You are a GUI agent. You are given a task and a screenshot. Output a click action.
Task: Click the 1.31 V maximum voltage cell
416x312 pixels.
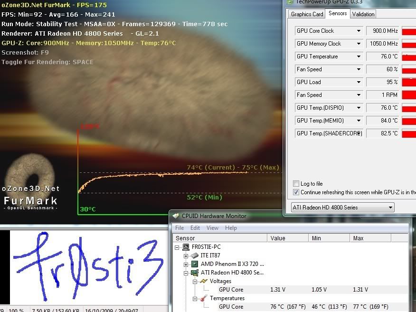click(x=360, y=290)
